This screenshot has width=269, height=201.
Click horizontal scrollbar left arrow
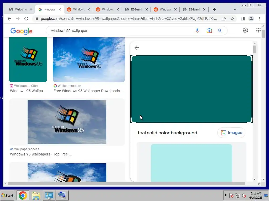coord(6,184)
